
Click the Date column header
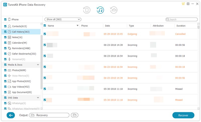(x=108, y=26)
